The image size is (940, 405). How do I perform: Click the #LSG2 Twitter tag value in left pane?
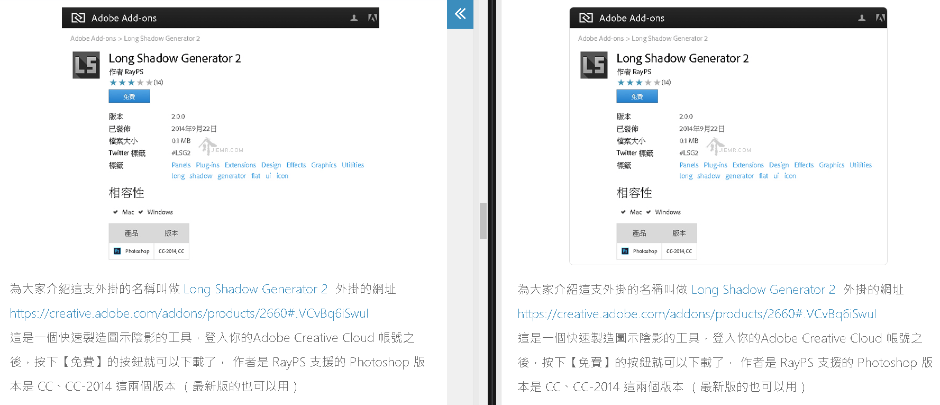tap(181, 153)
